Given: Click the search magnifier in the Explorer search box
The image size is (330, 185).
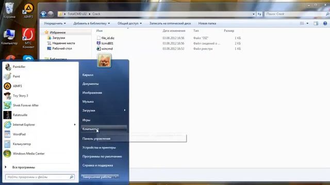Looking at the screenshot, I should [327, 14].
